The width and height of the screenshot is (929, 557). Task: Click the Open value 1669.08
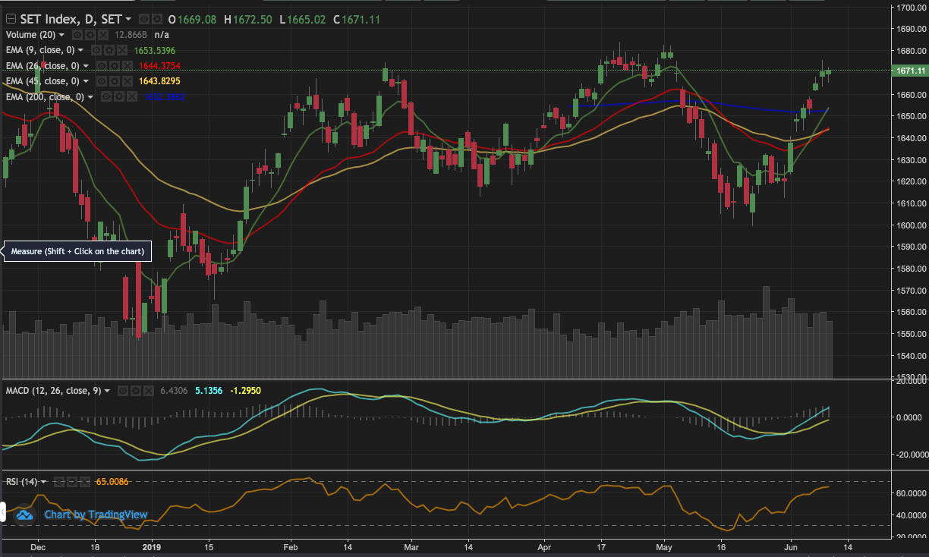click(196, 19)
